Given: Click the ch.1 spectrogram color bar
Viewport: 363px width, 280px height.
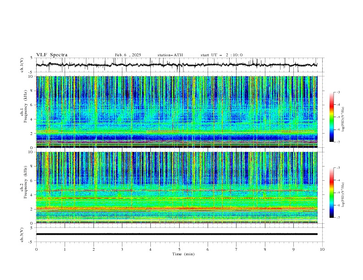Looking at the screenshot, I should (x=331, y=117).
